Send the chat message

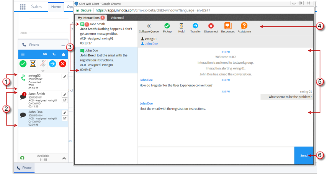point(304,156)
